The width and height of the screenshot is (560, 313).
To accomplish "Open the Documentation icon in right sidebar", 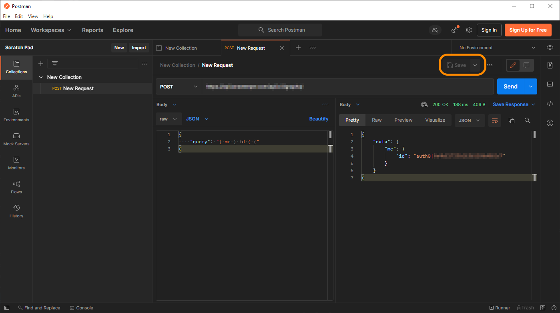I will [550, 65].
